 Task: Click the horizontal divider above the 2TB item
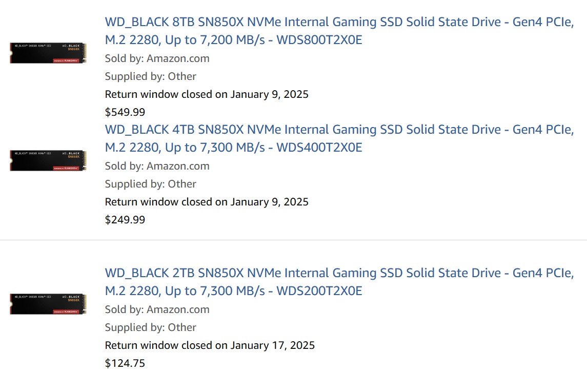tap(293, 240)
